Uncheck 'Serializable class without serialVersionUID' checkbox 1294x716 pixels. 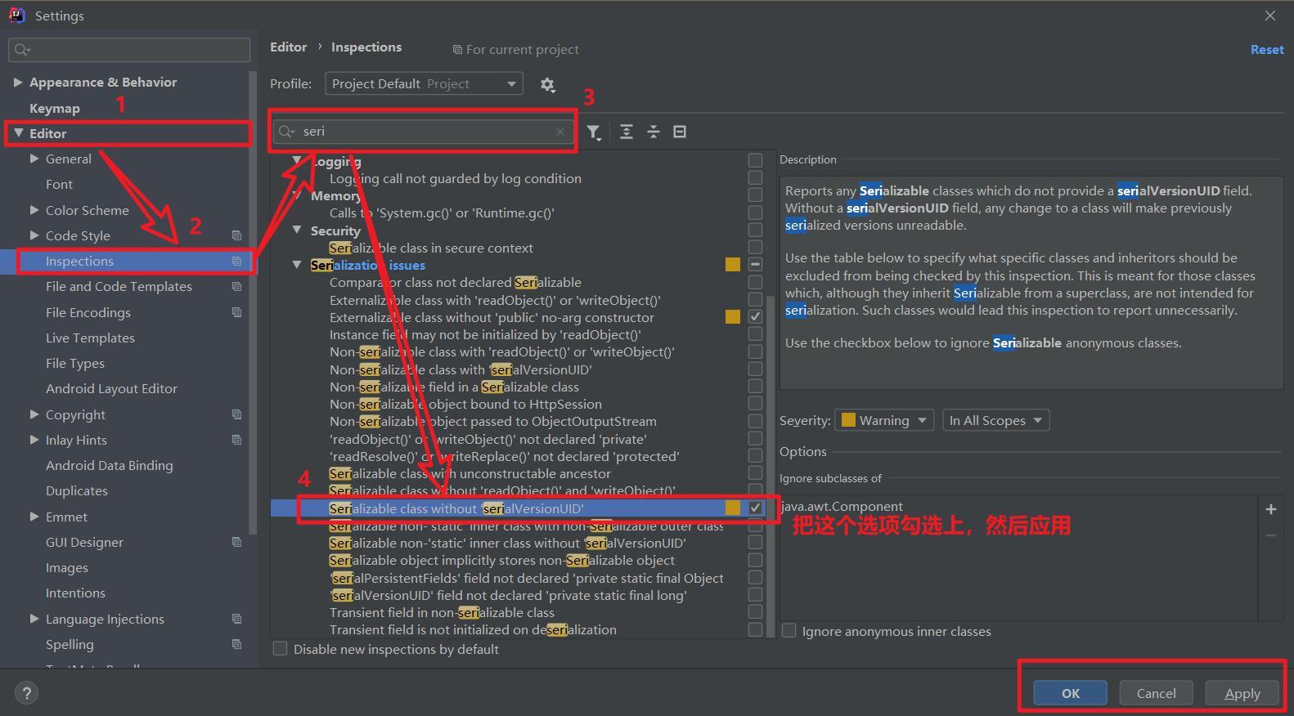point(755,508)
